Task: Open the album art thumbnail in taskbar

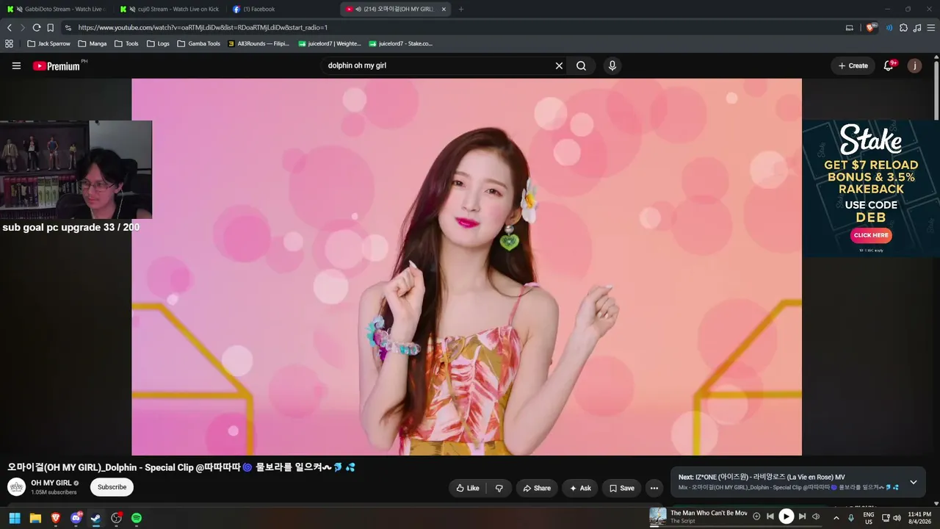Action: [x=658, y=517]
